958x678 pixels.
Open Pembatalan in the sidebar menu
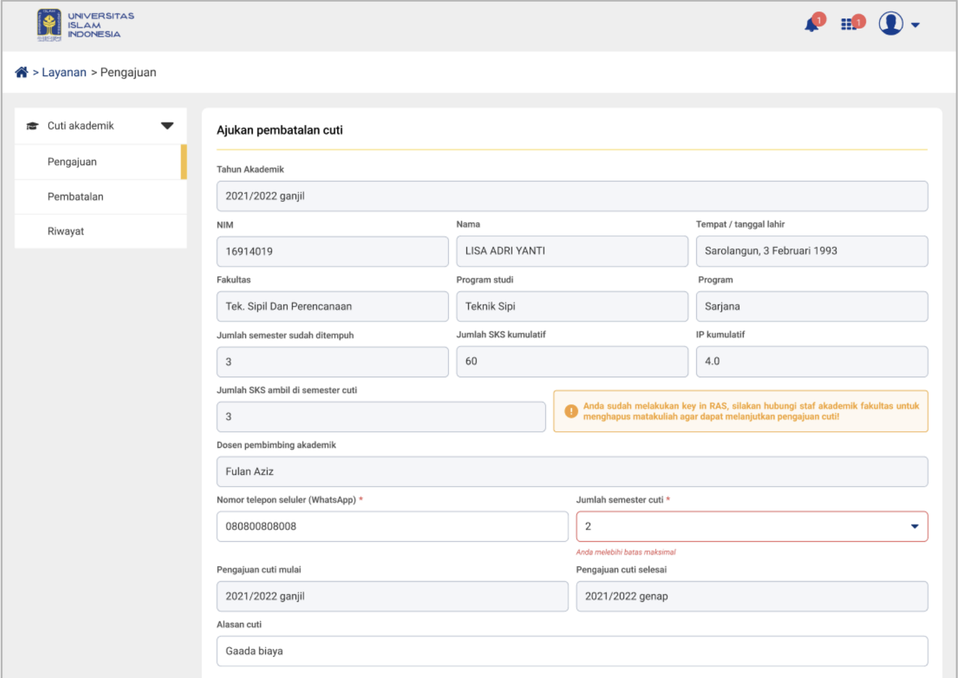tap(76, 197)
